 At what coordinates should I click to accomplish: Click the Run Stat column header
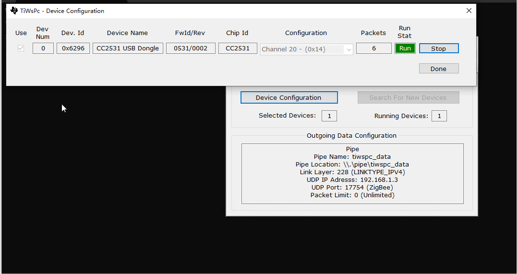[x=405, y=32]
